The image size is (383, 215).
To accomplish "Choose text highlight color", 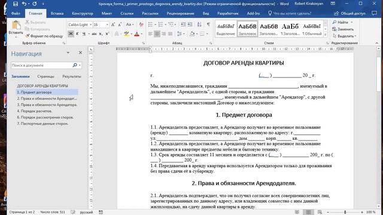I will click(126, 34).
